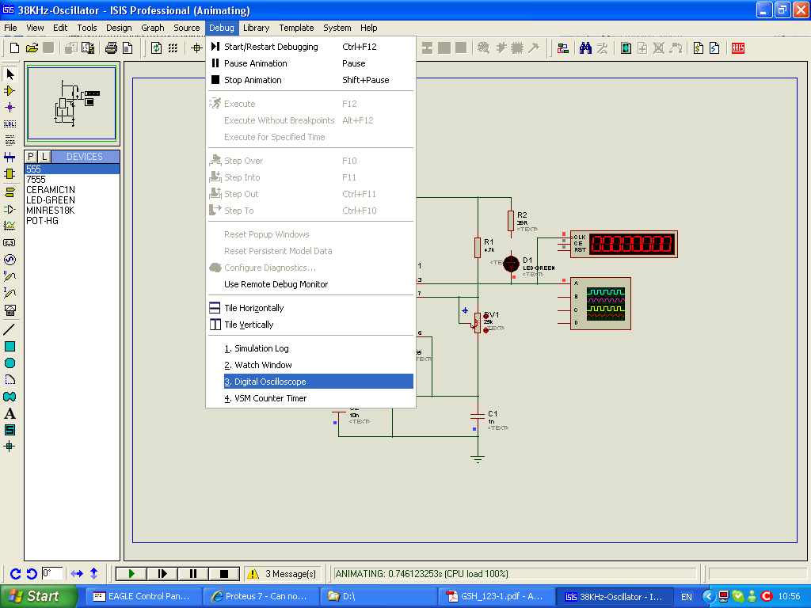811x608 pixels.
Task: Choose Pause Animation menu entry
Action: click(310, 63)
